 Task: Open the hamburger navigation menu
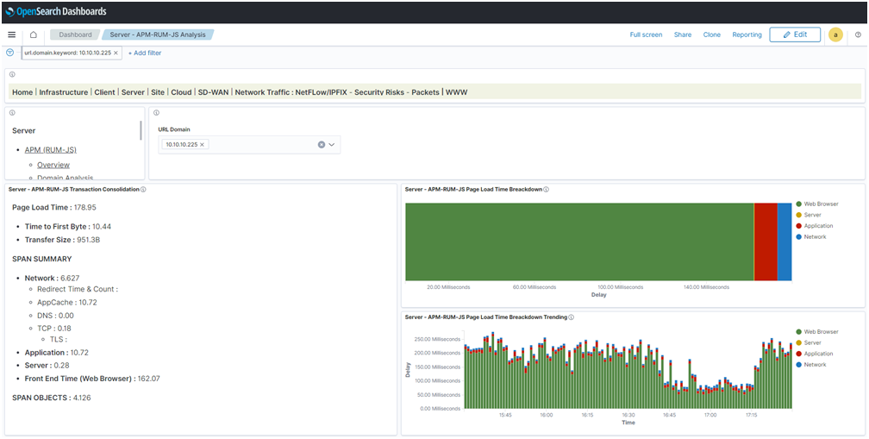tap(12, 34)
